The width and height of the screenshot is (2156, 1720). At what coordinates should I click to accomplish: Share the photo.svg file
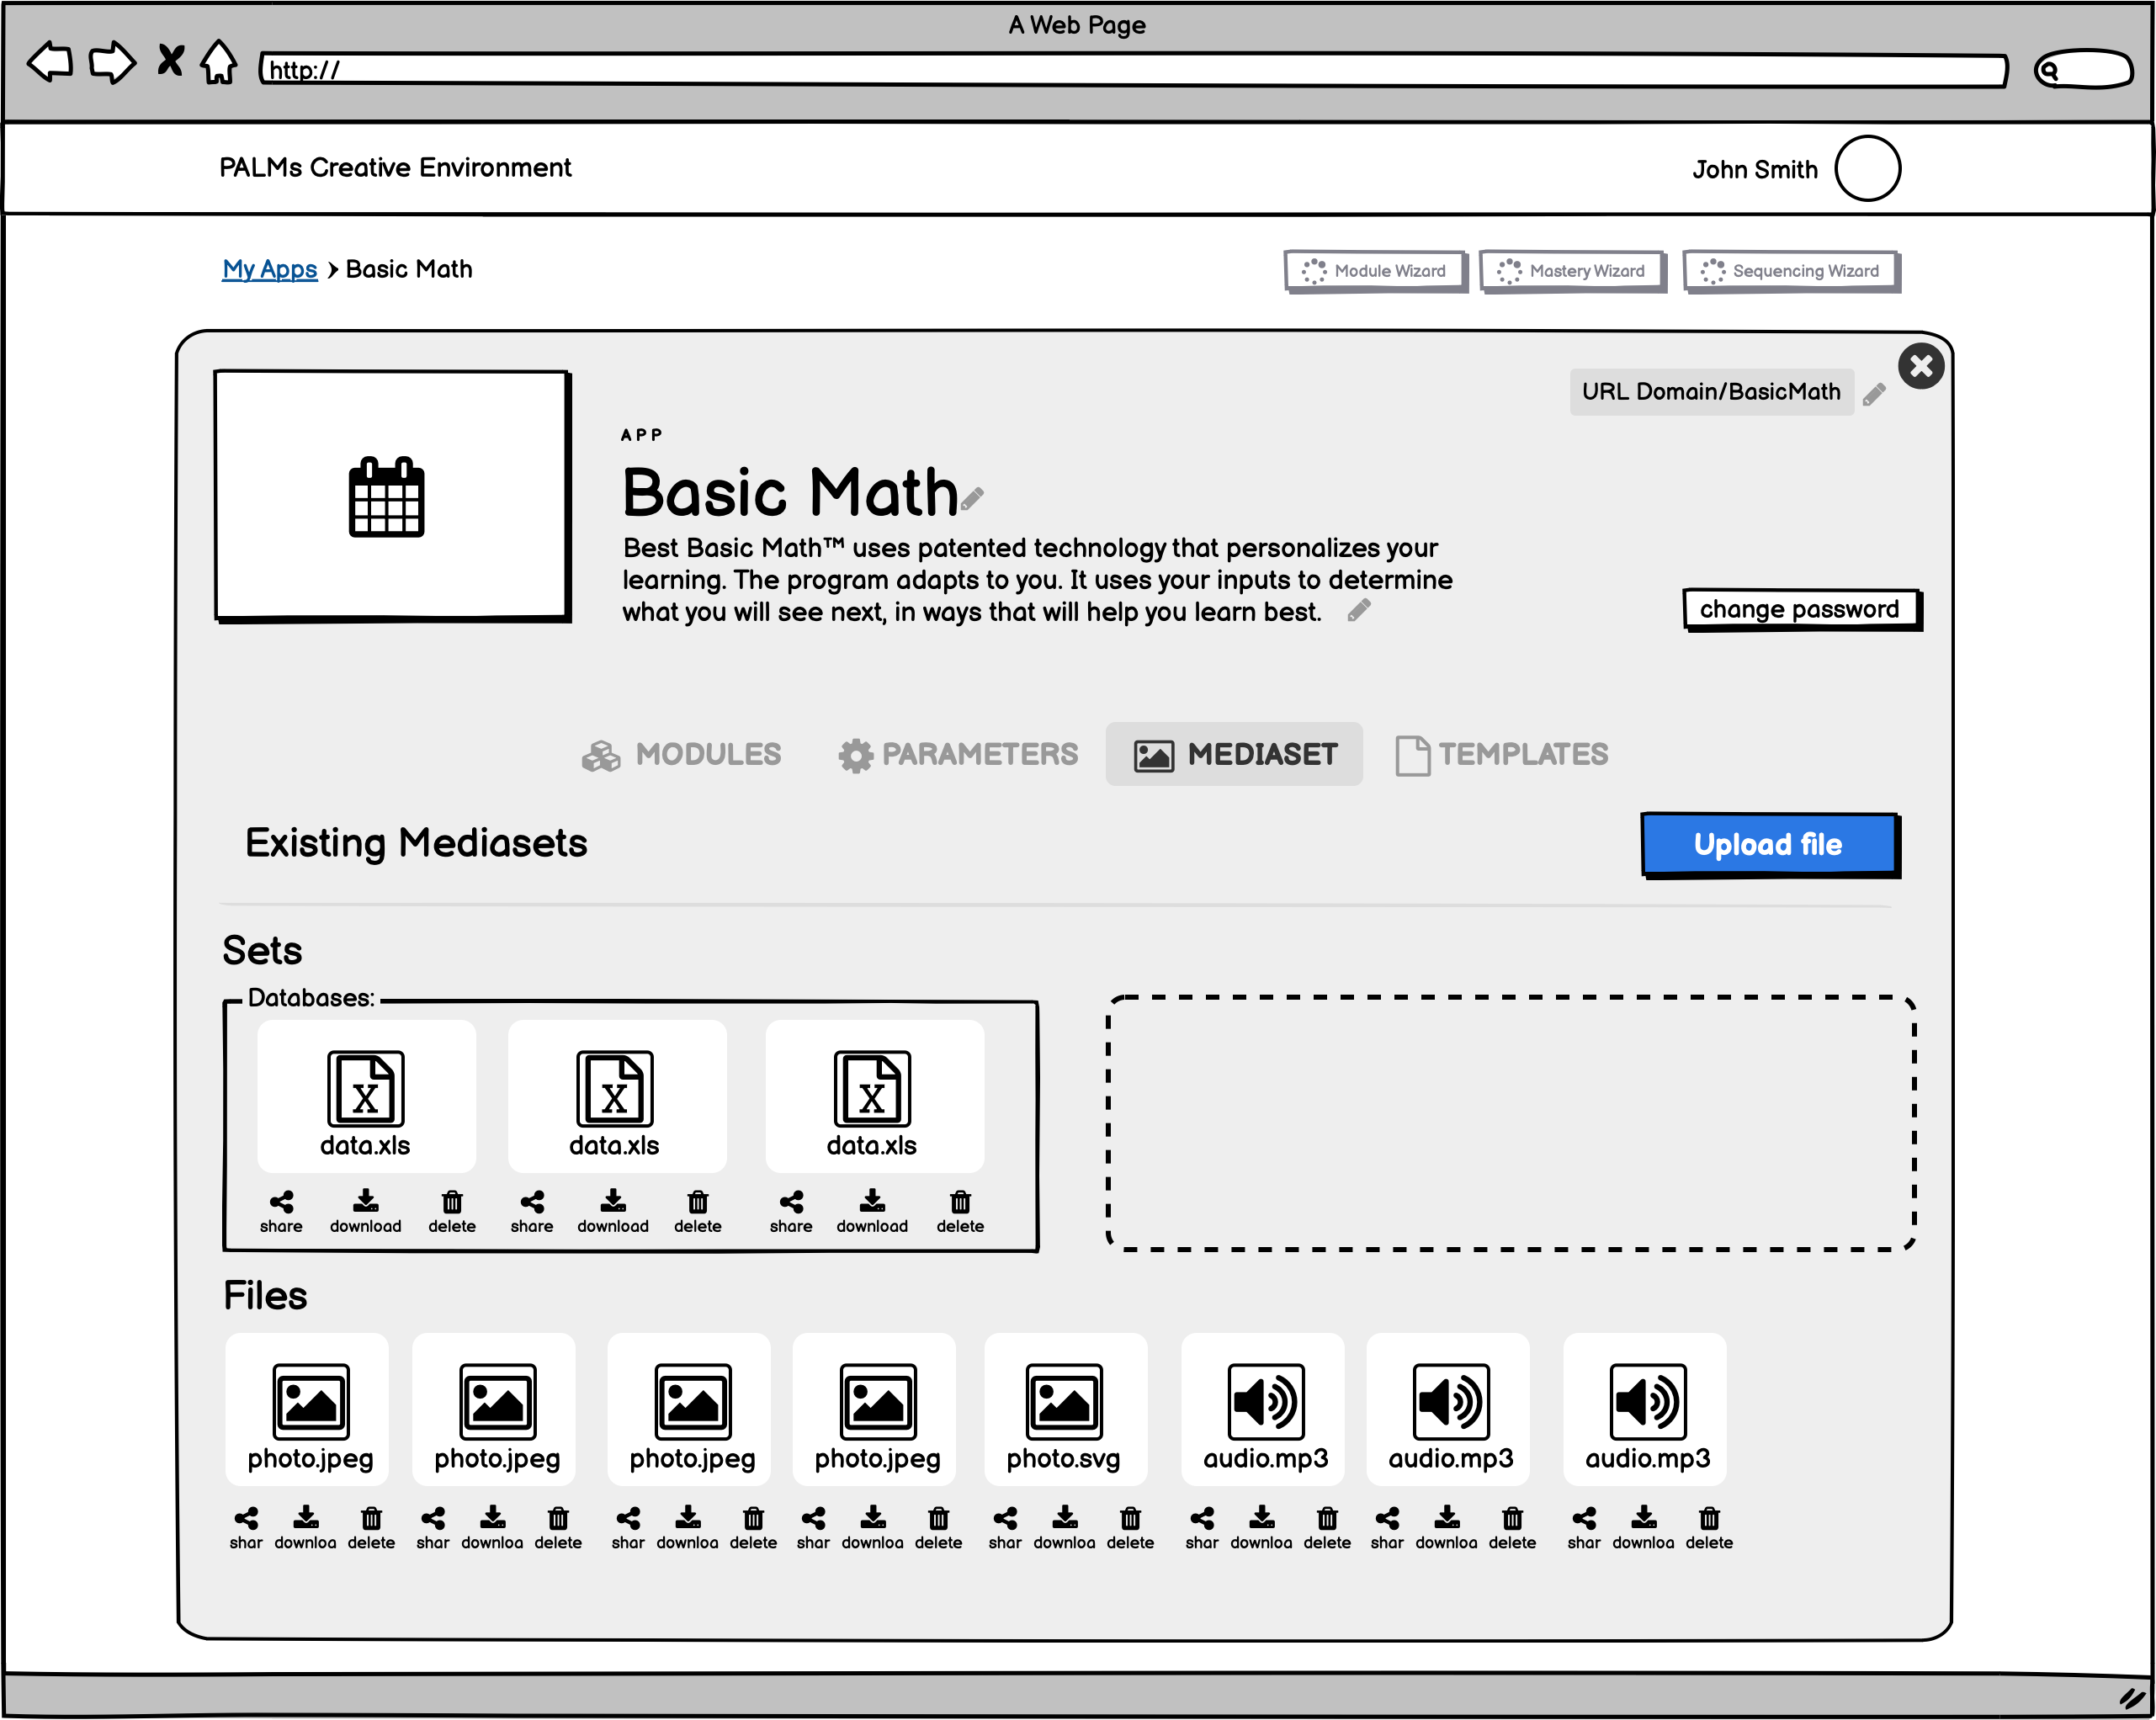(1005, 1528)
